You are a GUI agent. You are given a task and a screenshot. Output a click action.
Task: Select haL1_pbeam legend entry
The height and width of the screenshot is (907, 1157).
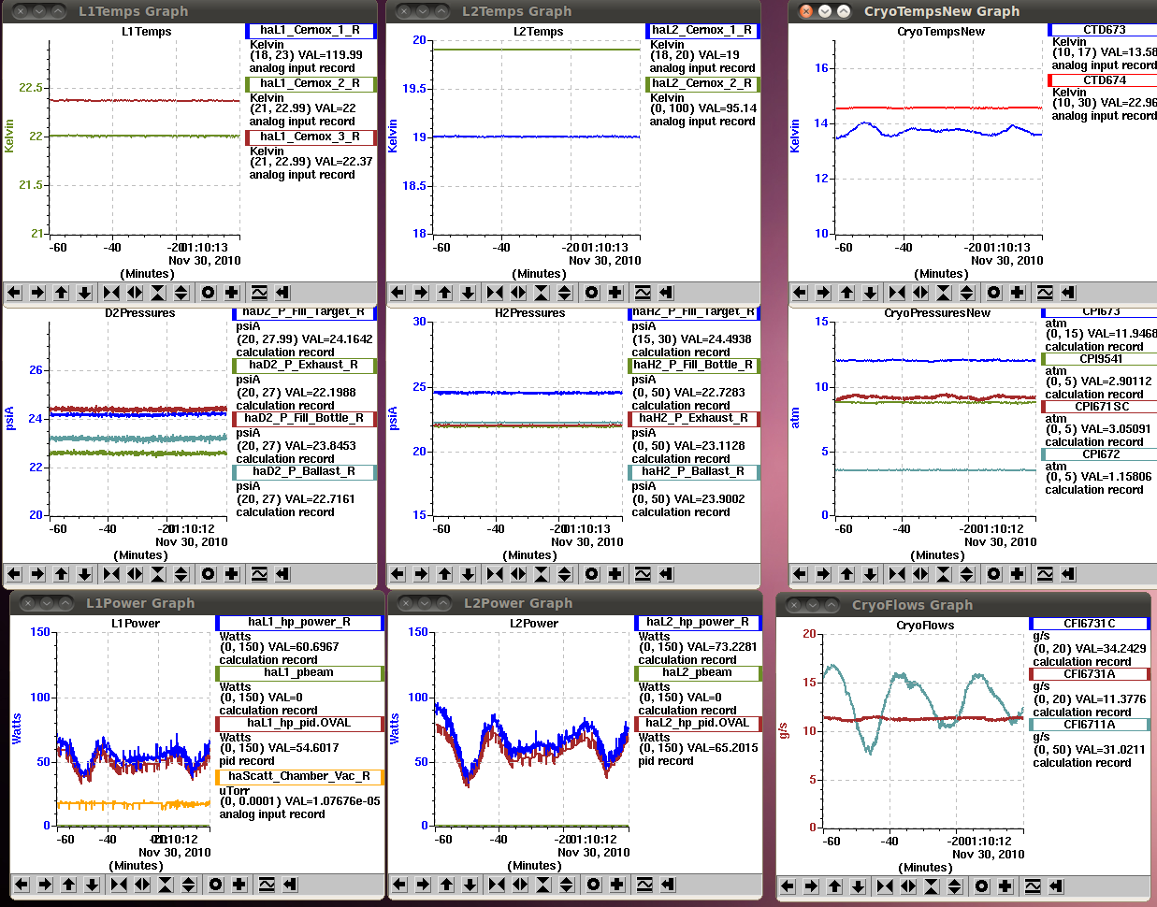(300, 672)
